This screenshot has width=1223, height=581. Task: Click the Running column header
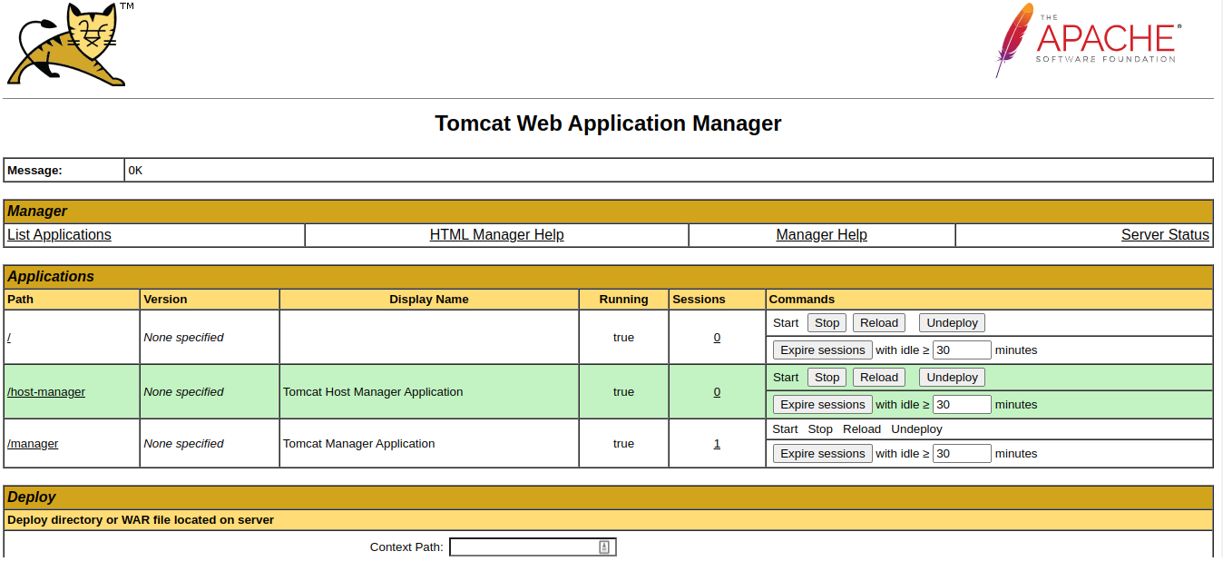pos(624,299)
